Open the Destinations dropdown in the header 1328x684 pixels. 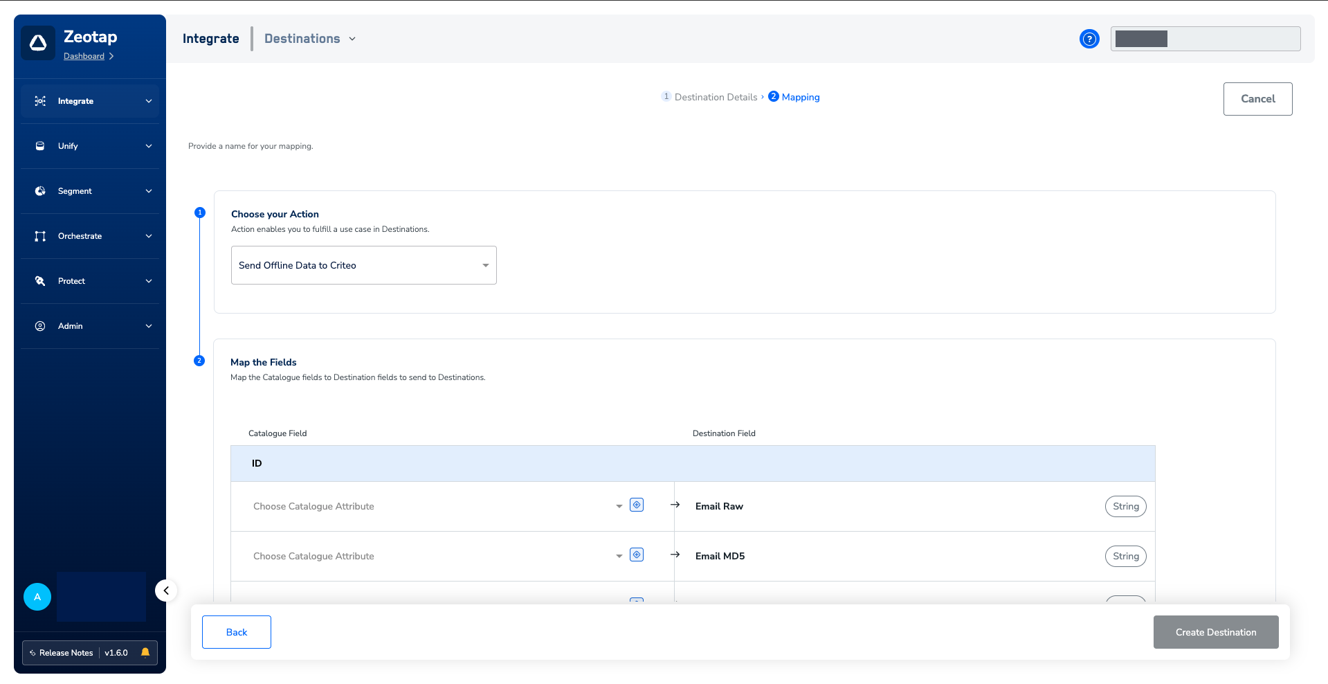pyautogui.click(x=310, y=39)
